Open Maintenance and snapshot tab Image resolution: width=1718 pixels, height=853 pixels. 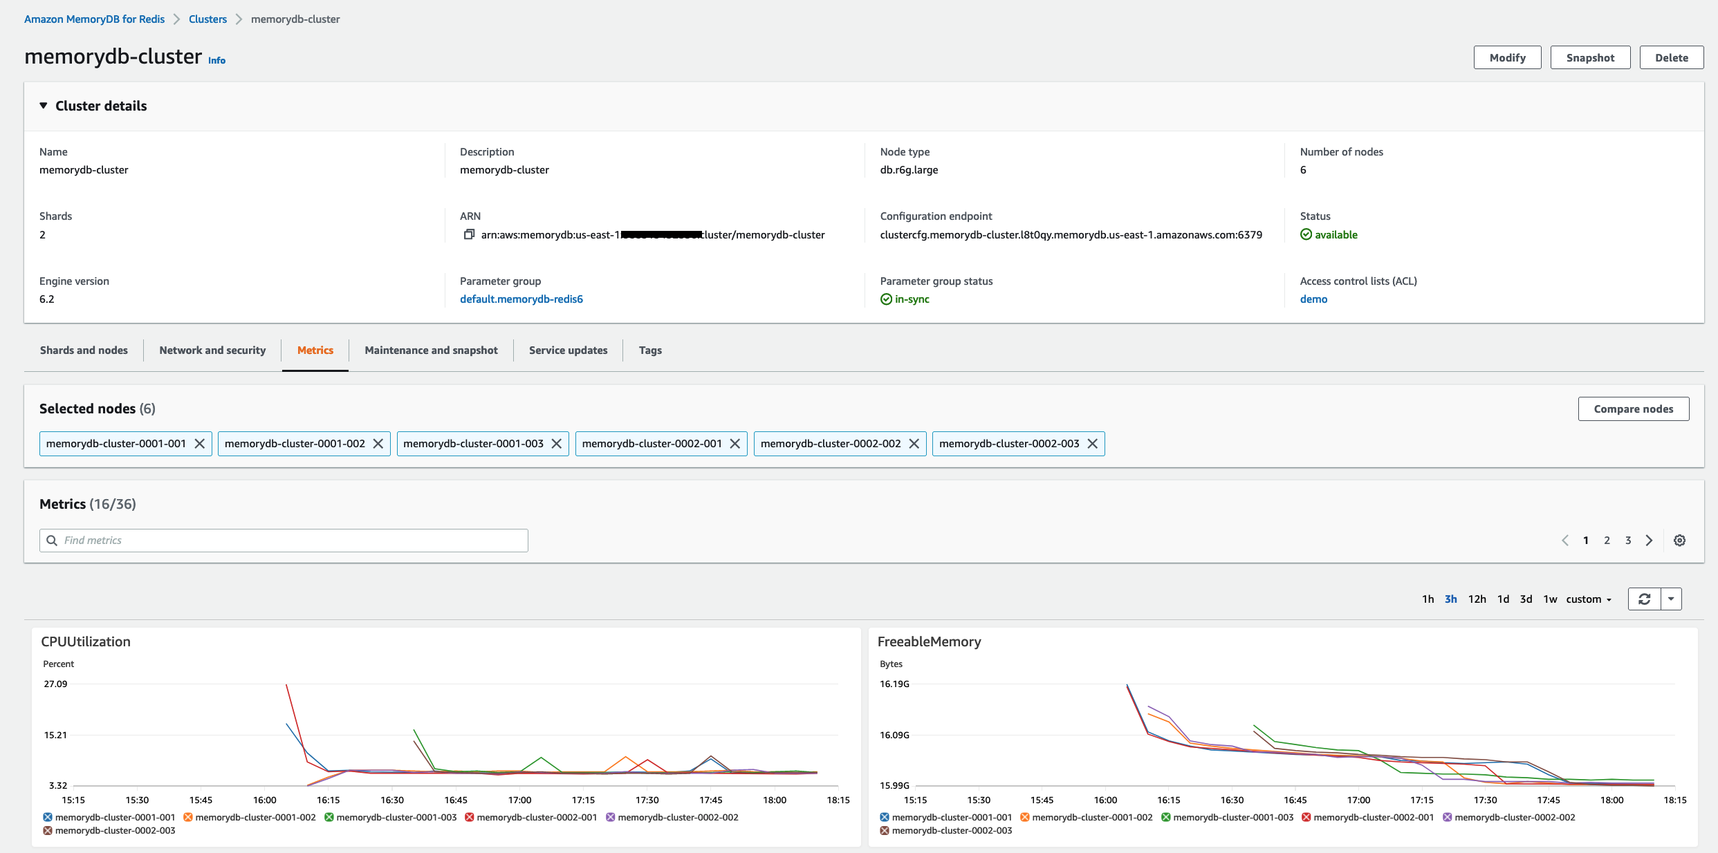431,350
